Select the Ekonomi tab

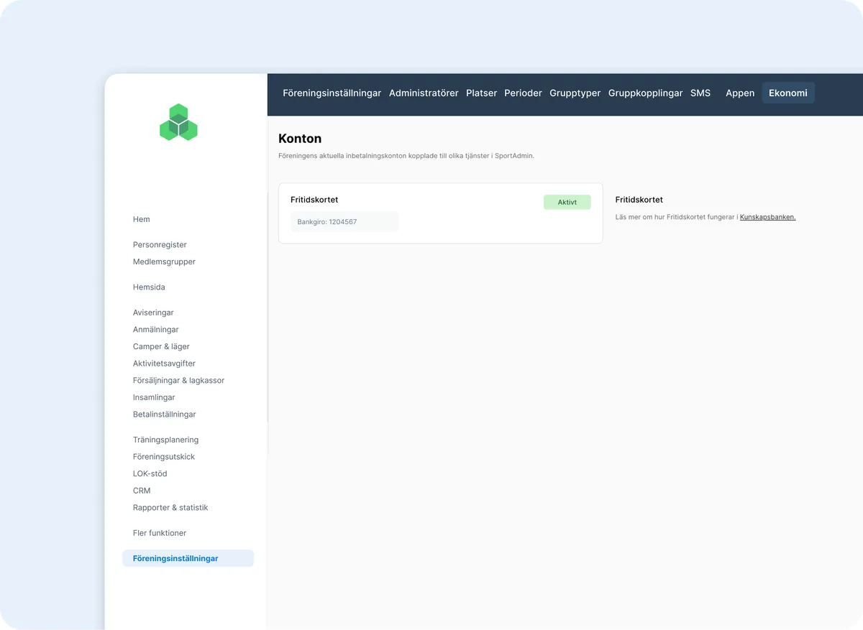788,93
